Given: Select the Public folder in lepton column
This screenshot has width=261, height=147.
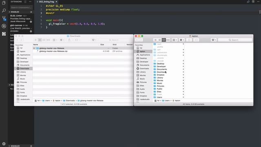Looking at the screenshot, I should click(x=168, y=89).
